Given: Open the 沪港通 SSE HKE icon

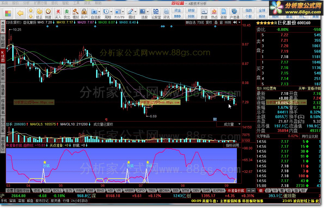Looking at the screenshot, I should coord(234,14).
